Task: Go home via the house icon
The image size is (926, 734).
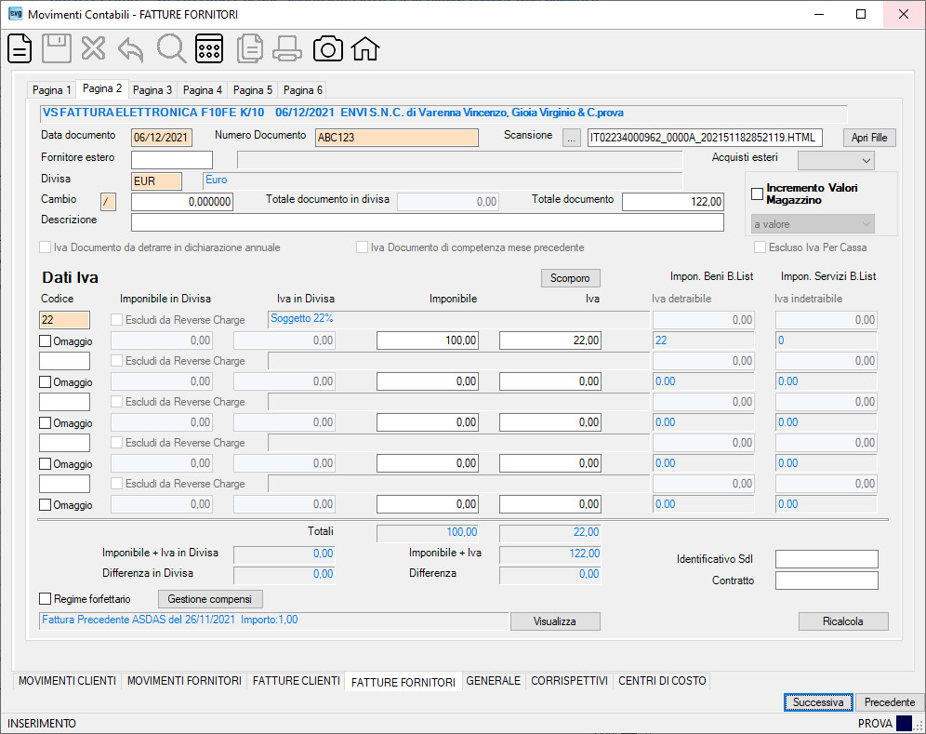Action: [x=365, y=48]
